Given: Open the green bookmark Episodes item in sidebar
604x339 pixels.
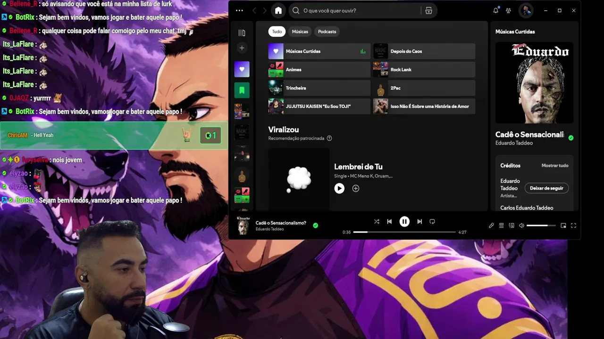Looking at the screenshot, I should pos(242,90).
